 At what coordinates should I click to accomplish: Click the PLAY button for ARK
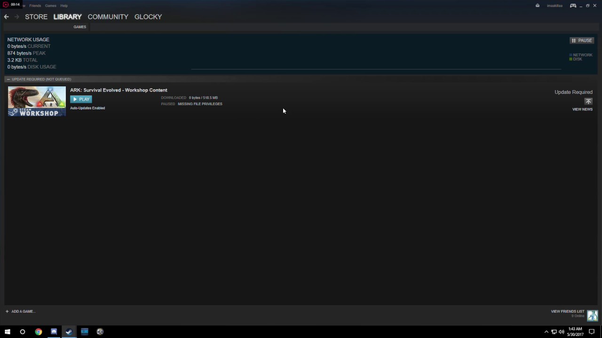click(81, 99)
